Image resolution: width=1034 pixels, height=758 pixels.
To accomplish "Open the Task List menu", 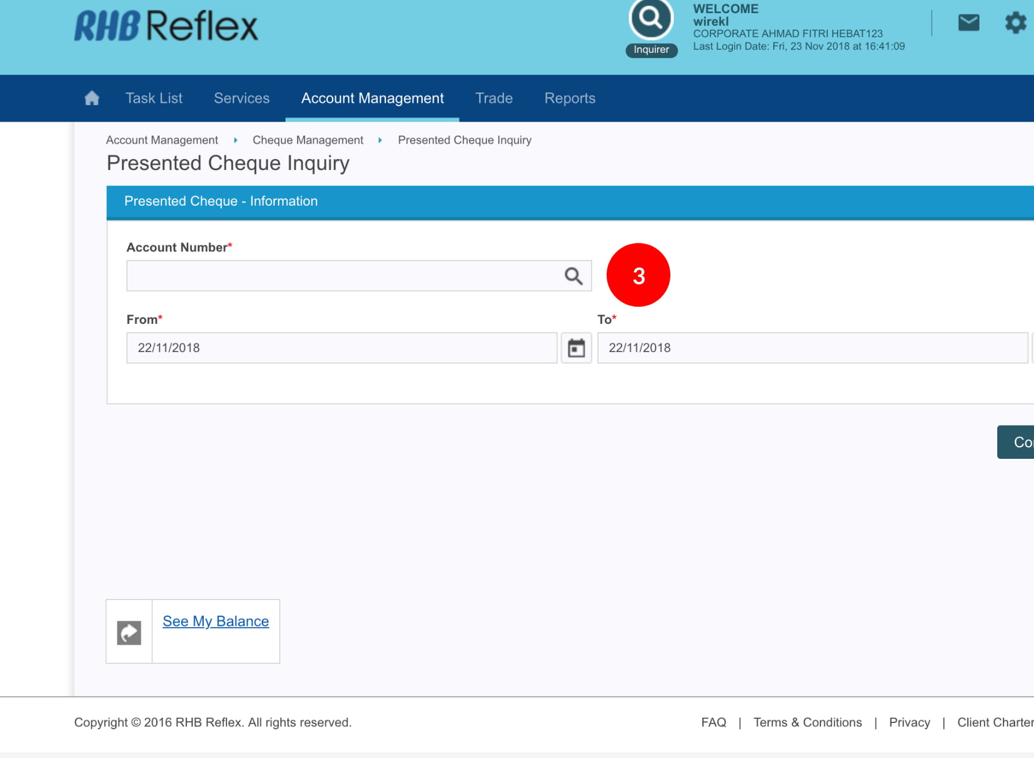I will coord(154,98).
